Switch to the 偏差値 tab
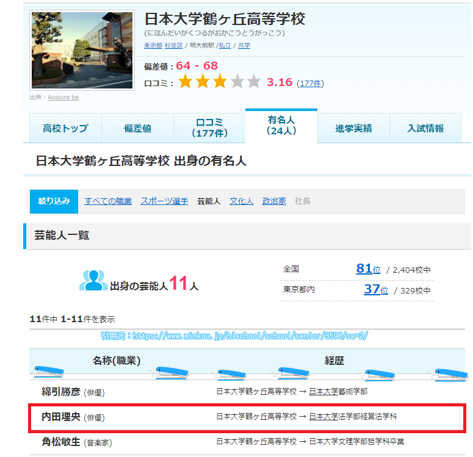Screen dimensions: 473x457 (x=137, y=128)
